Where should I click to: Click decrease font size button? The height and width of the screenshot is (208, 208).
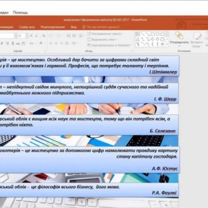(36, 36)
